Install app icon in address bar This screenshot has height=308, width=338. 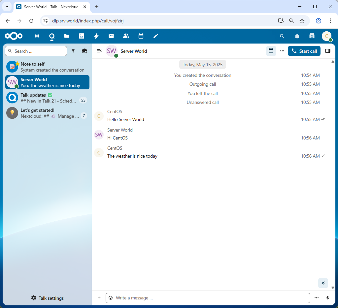[281, 21]
